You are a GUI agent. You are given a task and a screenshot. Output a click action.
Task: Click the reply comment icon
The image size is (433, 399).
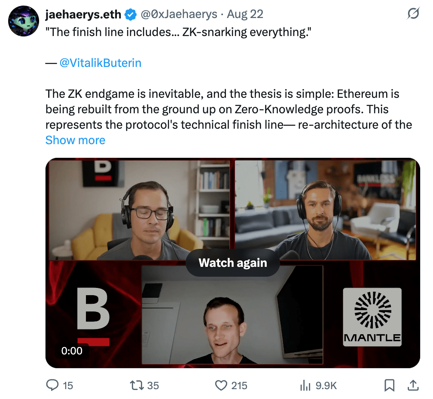click(52, 385)
